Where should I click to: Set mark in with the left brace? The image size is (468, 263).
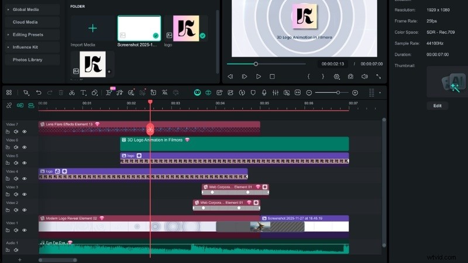(309, 77)
